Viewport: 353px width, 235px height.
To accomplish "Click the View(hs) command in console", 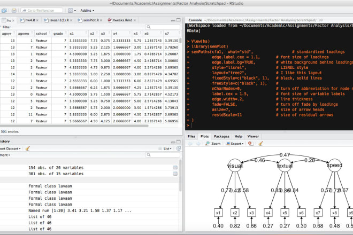I will (x=201, y=41).
